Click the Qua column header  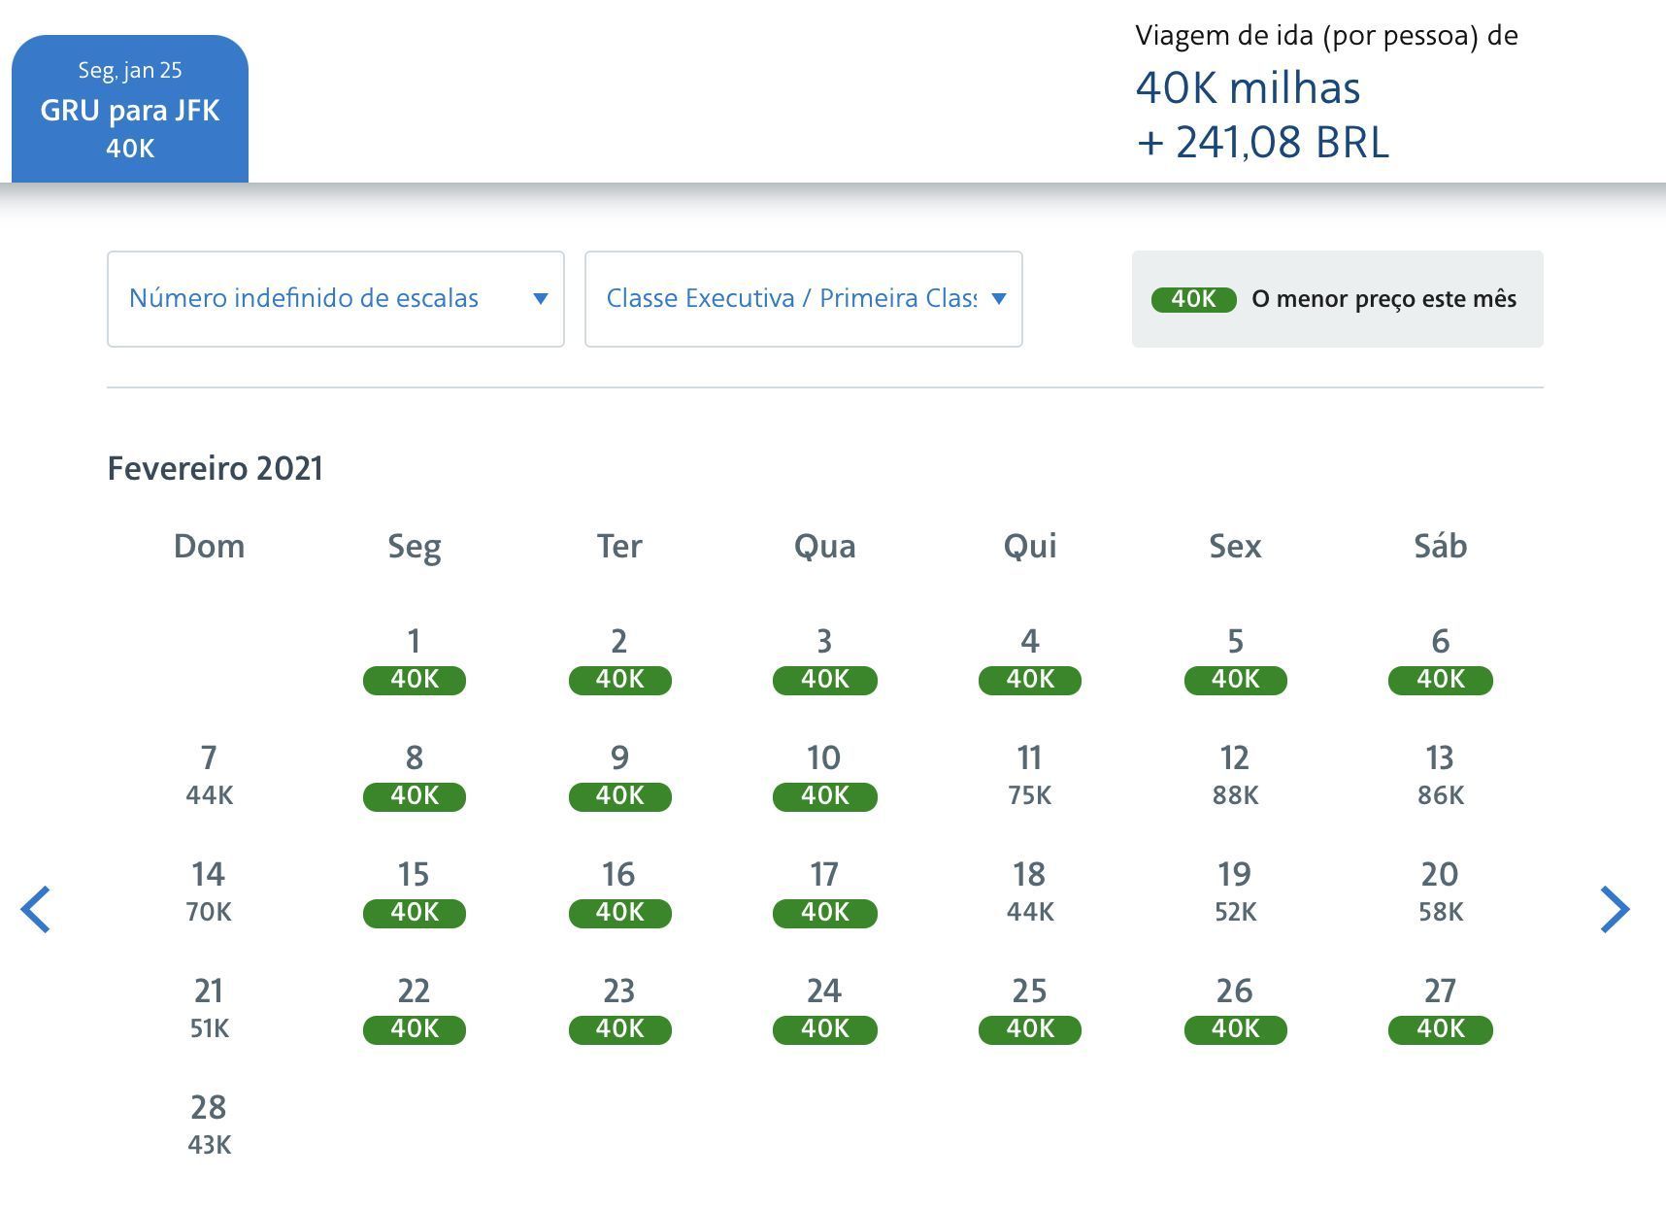coord(825,547)
